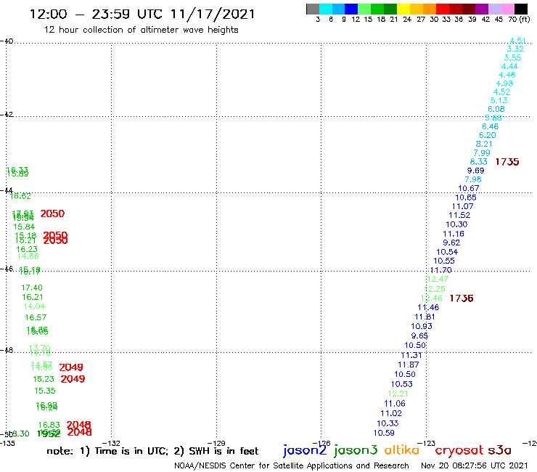This screenshot has width=537, height=472.
Task: Click the 12.21 wave height value
Action: (x=398, y=394)
